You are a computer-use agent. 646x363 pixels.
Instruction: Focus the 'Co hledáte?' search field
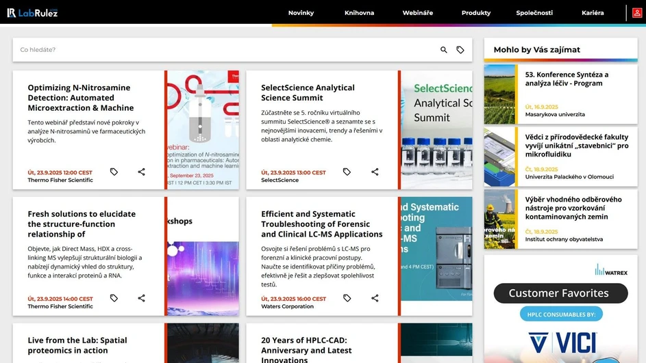[227, 50]
